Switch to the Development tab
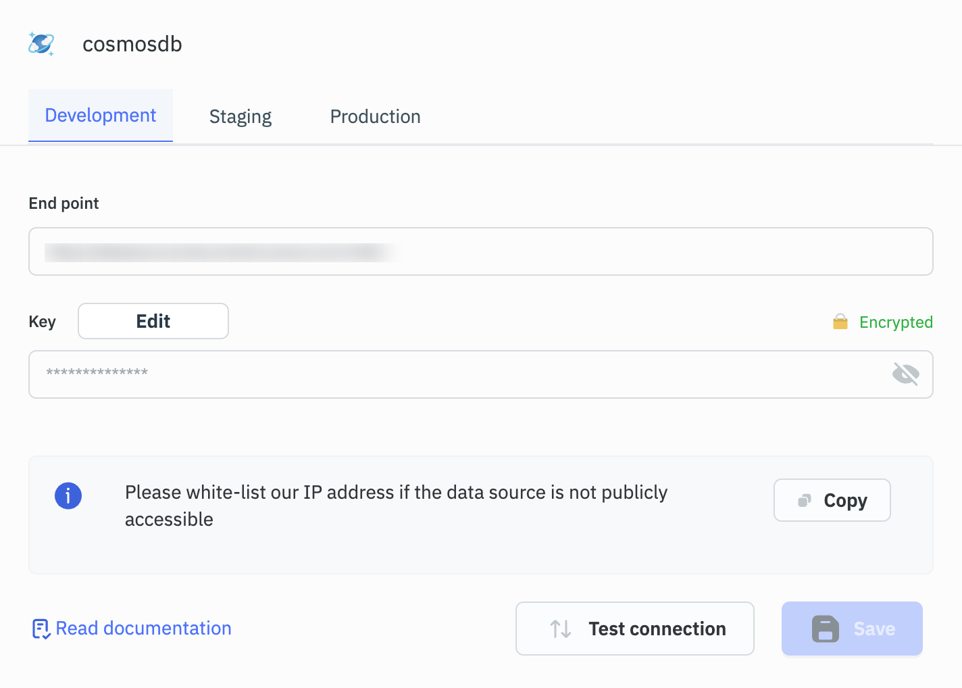Screen dimensions: 962x688 point(101,116)
